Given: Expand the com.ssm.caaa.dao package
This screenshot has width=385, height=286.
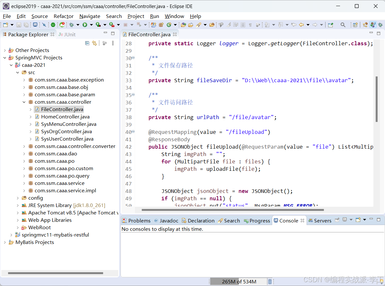Looking at the screenshot, I should [x=24, y=154].
